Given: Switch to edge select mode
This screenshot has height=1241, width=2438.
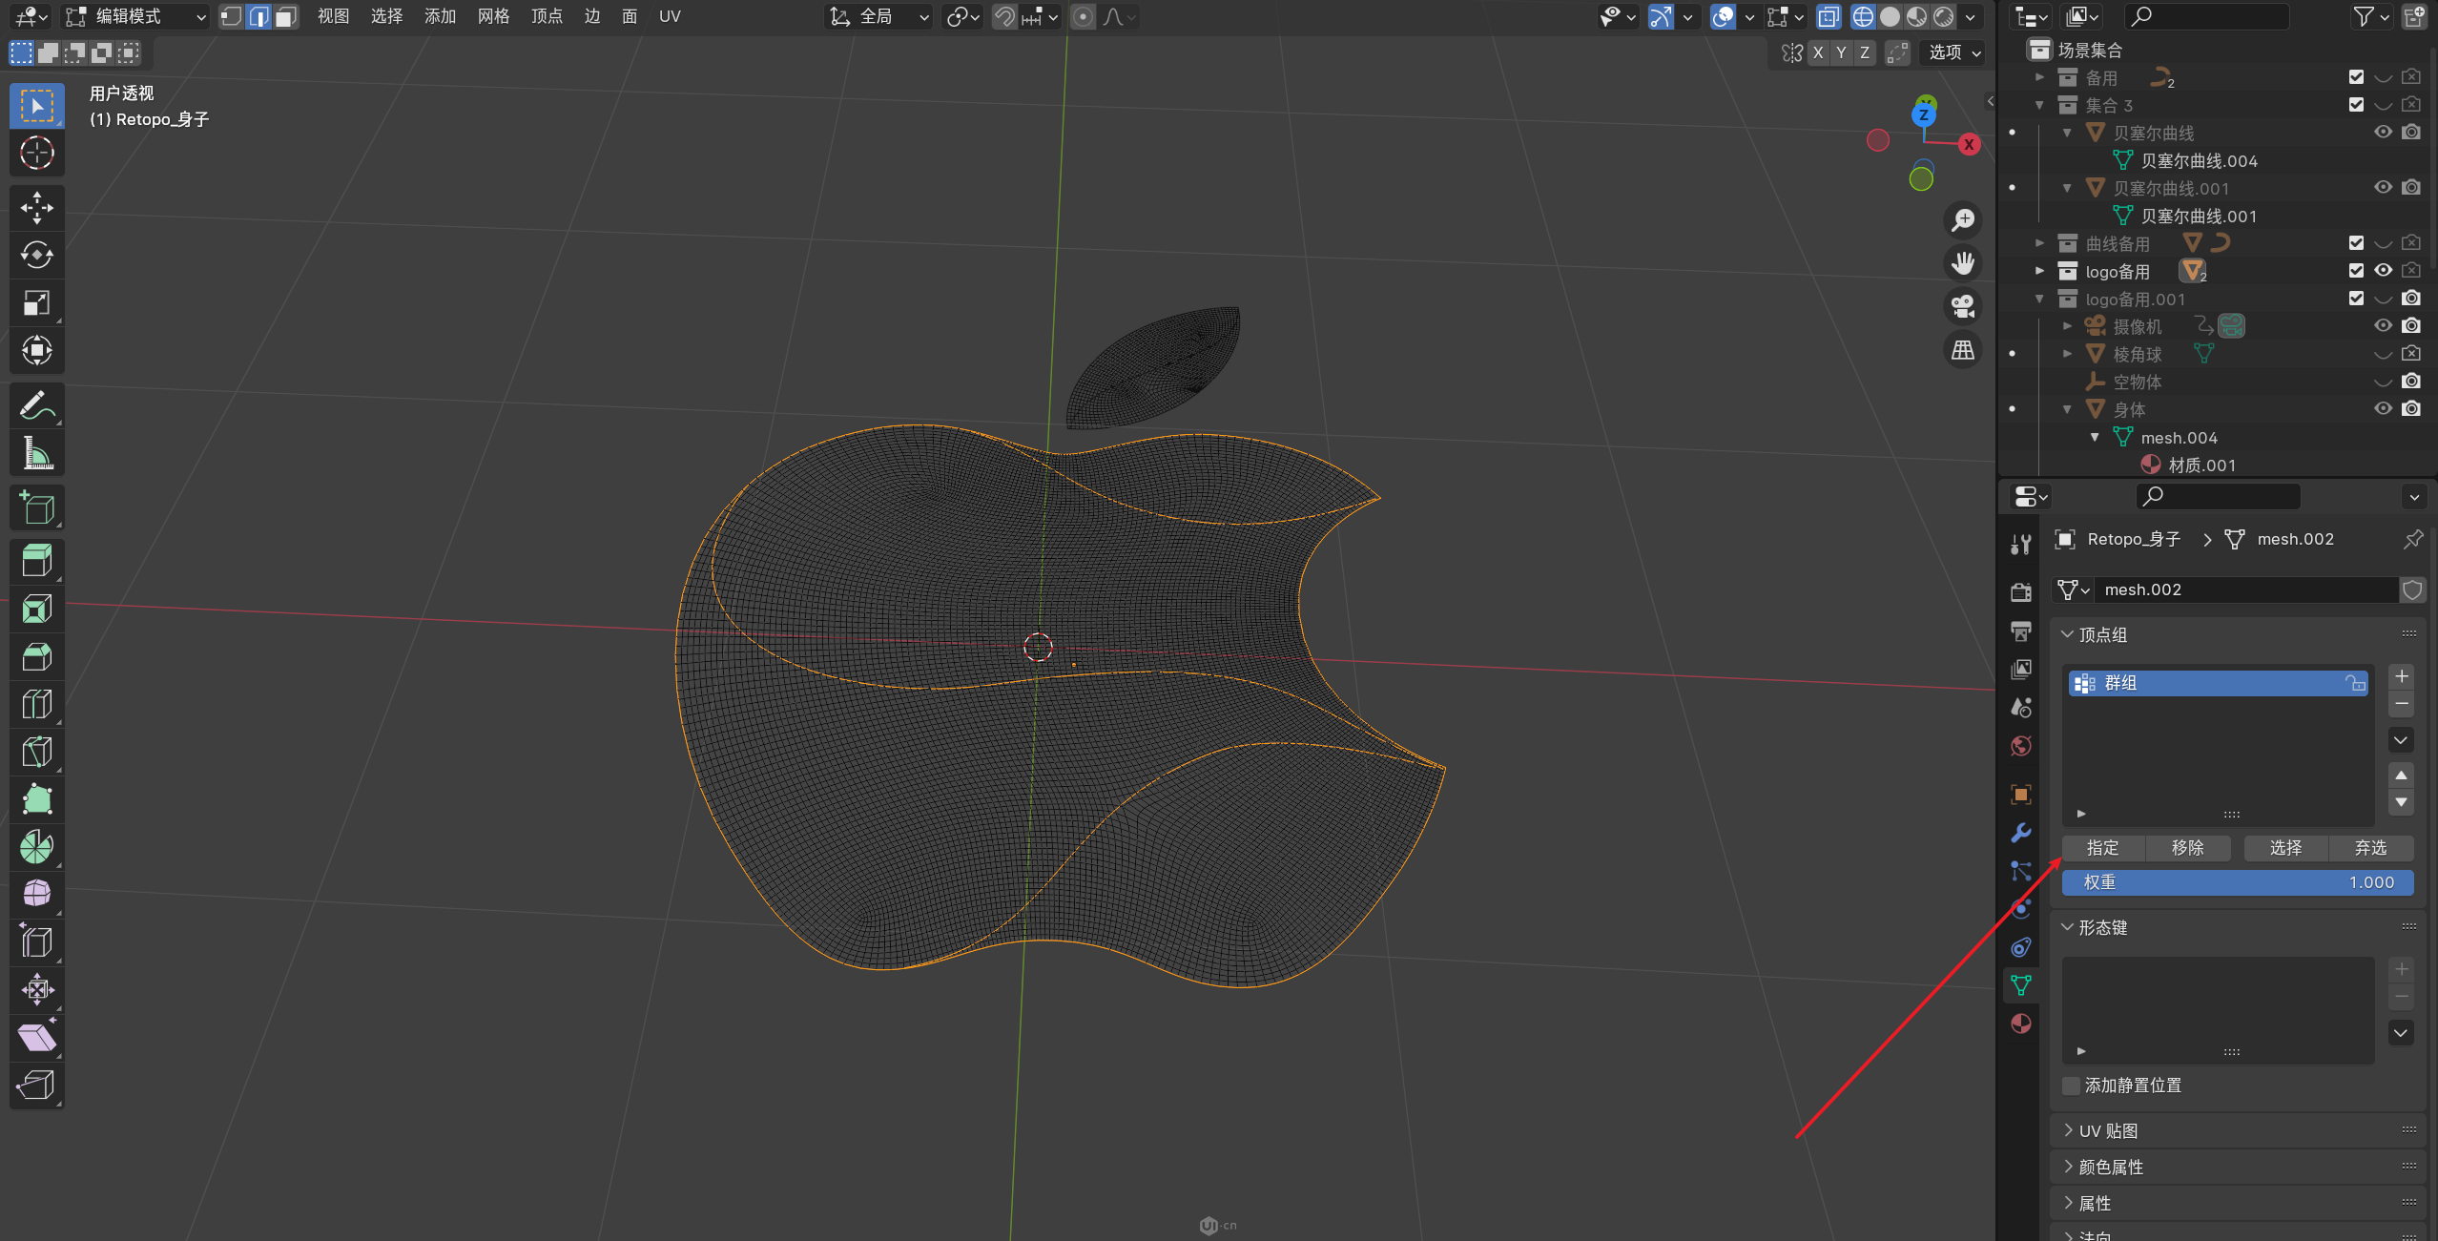Looking at the screenshot, I should point(258,16).
